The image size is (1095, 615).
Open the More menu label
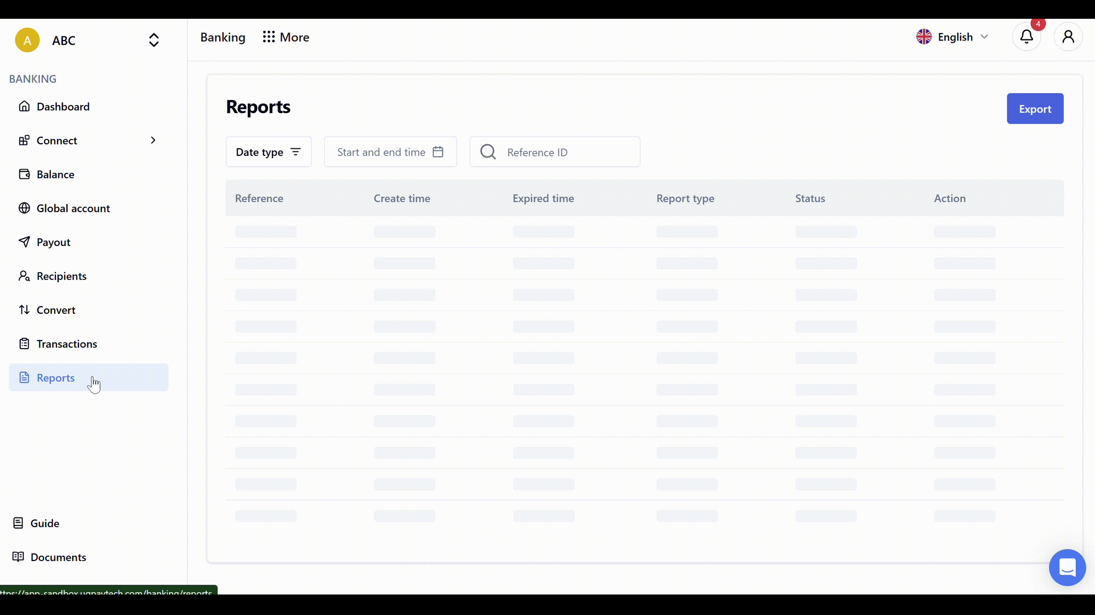[x=294, y=37]
